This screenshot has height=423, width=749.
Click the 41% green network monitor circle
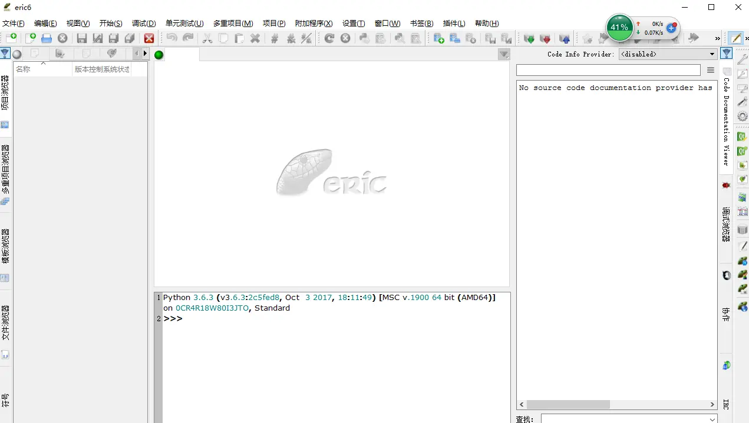(619, 27)
